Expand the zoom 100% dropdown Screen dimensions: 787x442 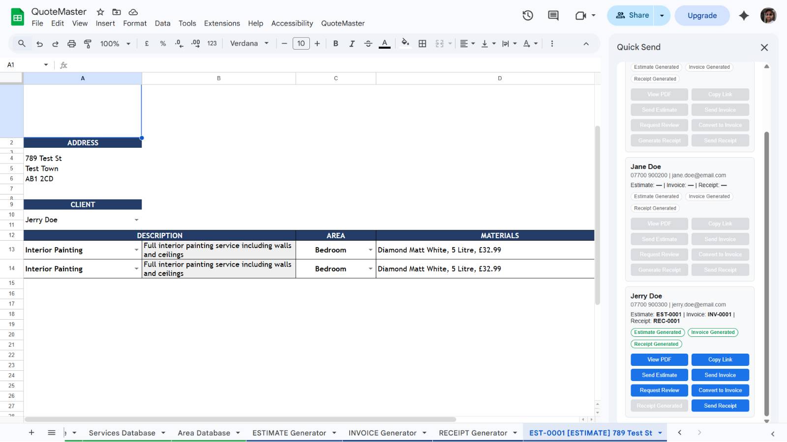[x=115, y=44]
